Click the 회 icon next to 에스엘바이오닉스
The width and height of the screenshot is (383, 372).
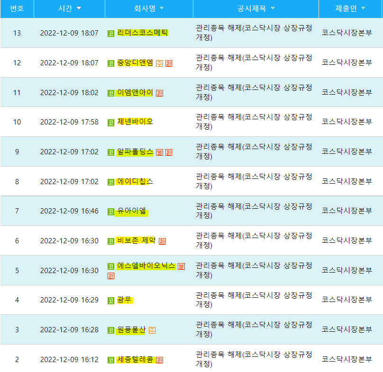(x=111, y=275)
